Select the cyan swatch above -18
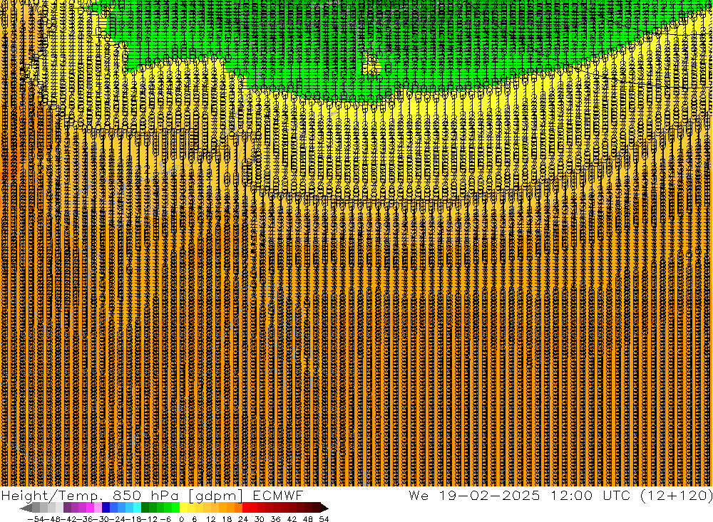This screenshot has width=713, height=522. pos(137,508)
